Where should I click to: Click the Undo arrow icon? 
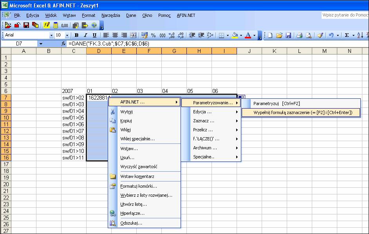331,35
